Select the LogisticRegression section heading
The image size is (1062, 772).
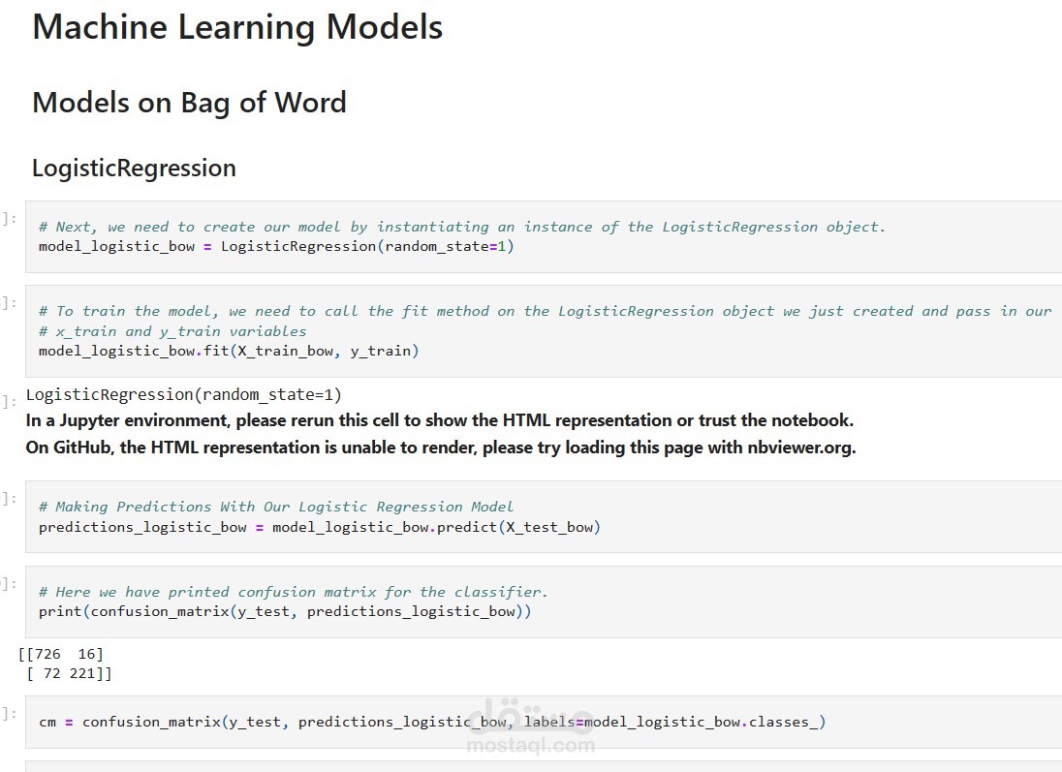click(x=134, y=168)
